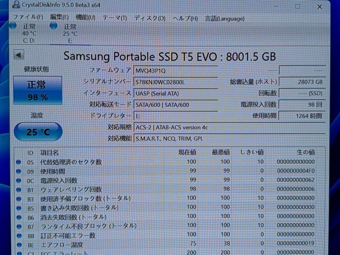Click status dot of row B6
The image size is (340, 255).
click(19, 217)
